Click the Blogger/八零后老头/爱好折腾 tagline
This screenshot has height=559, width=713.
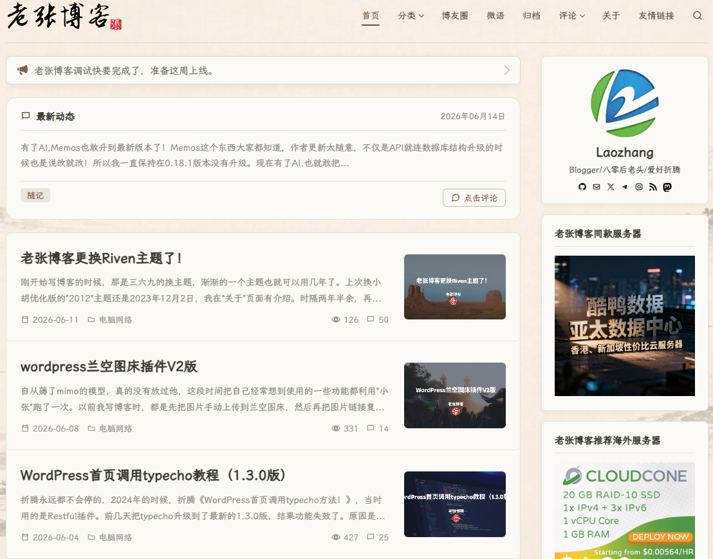click(624, 170)
